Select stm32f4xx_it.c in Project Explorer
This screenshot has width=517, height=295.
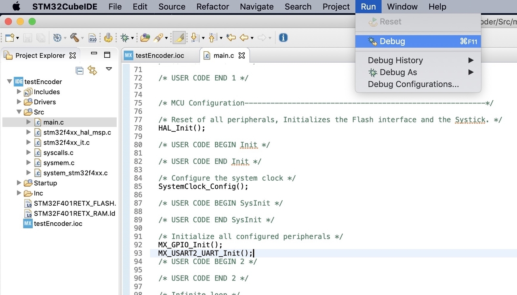point(67,143)
